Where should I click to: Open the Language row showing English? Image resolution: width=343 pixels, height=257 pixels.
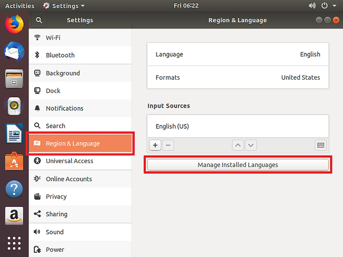pos(238,54)
